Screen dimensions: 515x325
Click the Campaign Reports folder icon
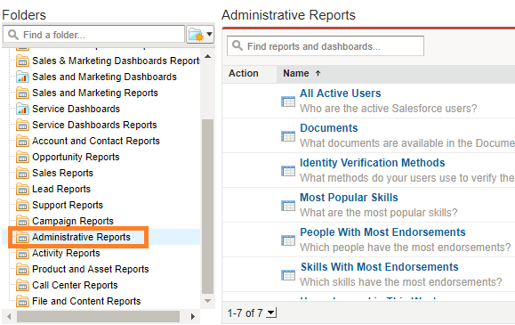[22, 221]
